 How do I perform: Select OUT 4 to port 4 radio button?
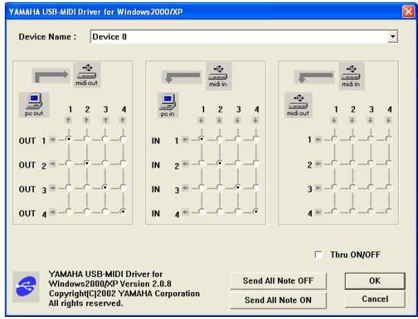(123, 212)
